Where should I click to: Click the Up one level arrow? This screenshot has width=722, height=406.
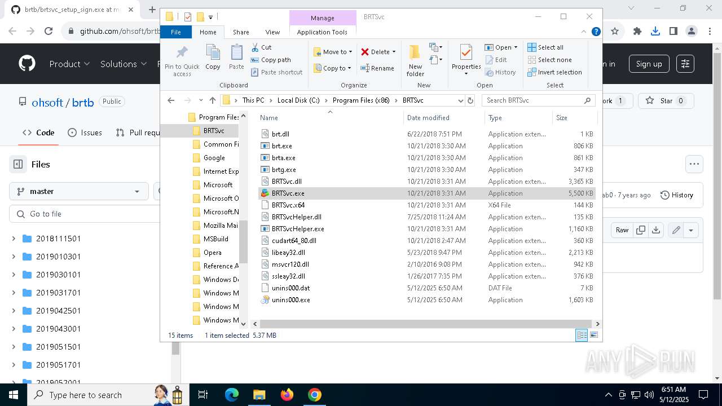pos(213,100)
